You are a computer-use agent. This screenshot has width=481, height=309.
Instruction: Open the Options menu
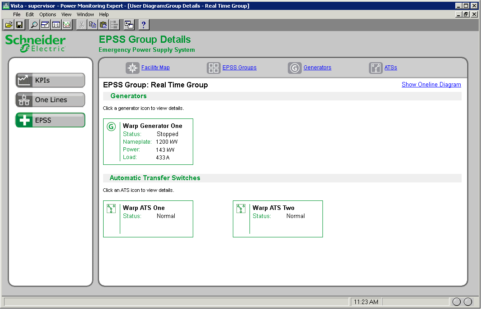click(47, 14)
